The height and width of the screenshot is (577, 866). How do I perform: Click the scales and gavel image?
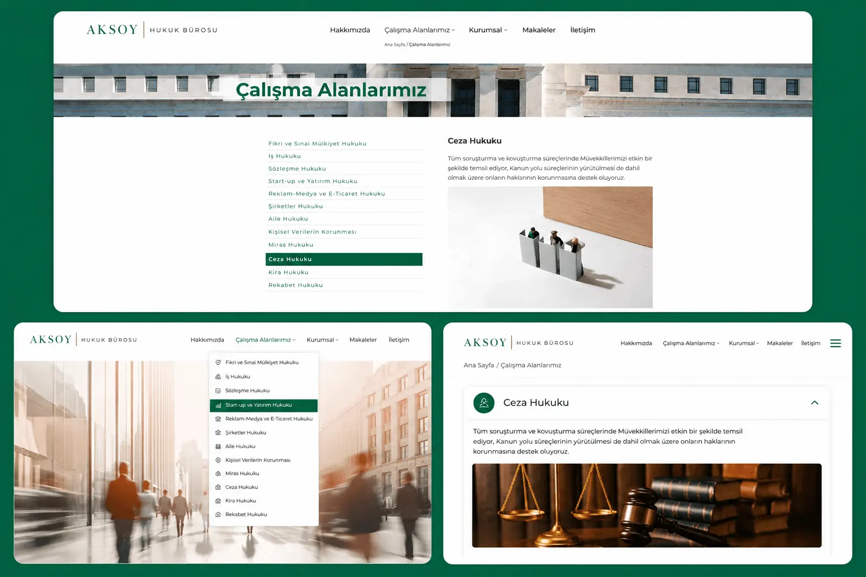(647, 505)
